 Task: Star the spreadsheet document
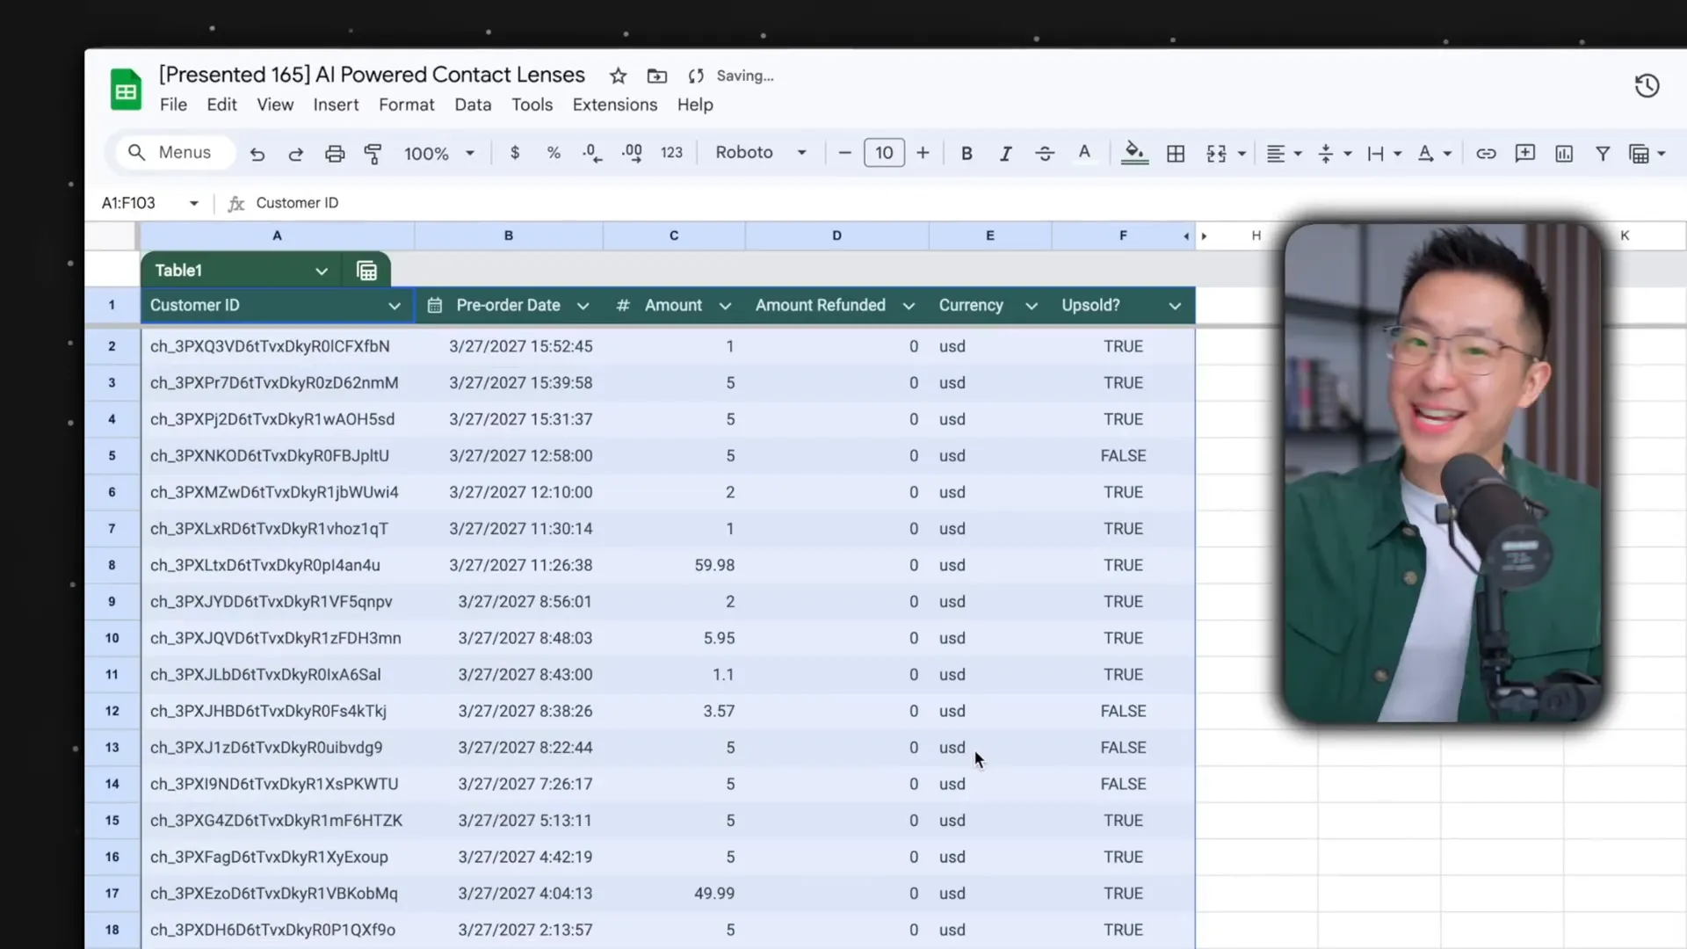(618, 76)
